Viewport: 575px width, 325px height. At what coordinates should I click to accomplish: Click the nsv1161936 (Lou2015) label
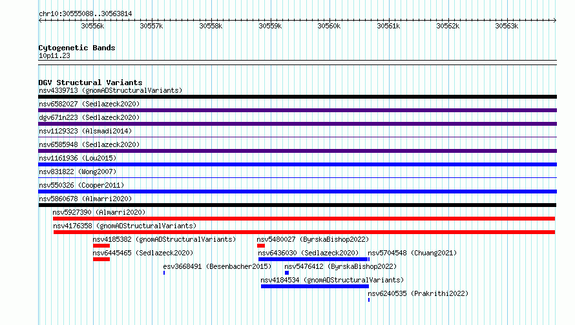pyautogui.click(x=78, y=158)
